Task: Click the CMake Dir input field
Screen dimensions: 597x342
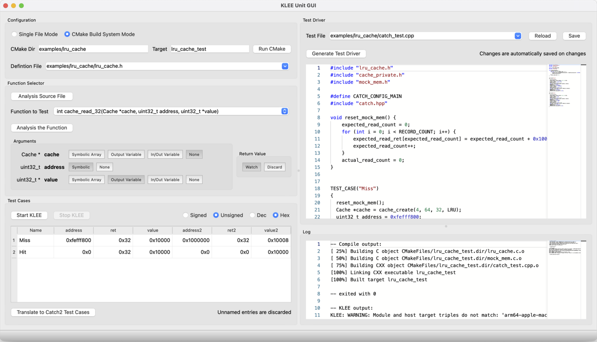Action: 93,49
